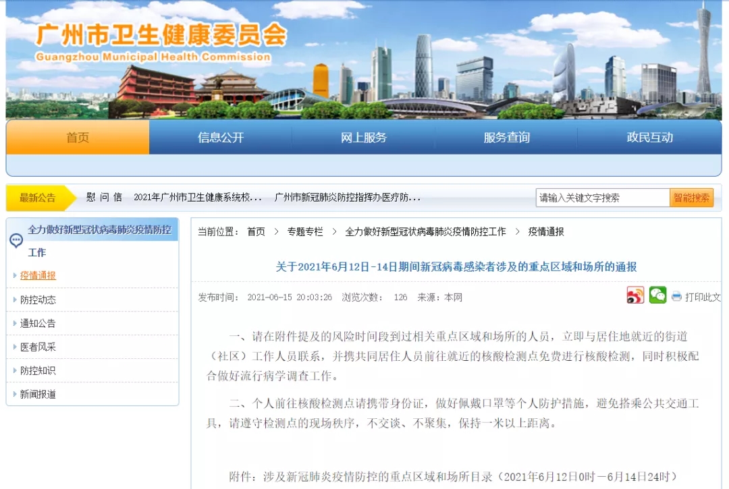This screenshot has width=729, height=489.
Task: Click the Weibo share icon
Action: point(635,295)
